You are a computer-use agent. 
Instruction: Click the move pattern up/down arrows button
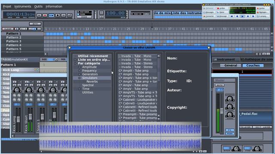click(24, 29)
